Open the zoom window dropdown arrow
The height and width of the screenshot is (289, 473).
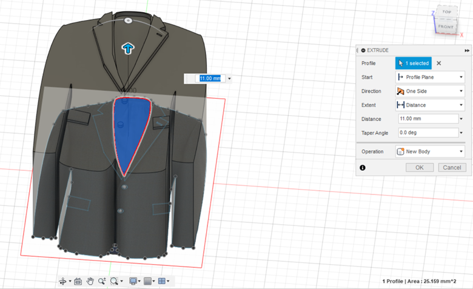pyautogui.click(x=121, y=281)
